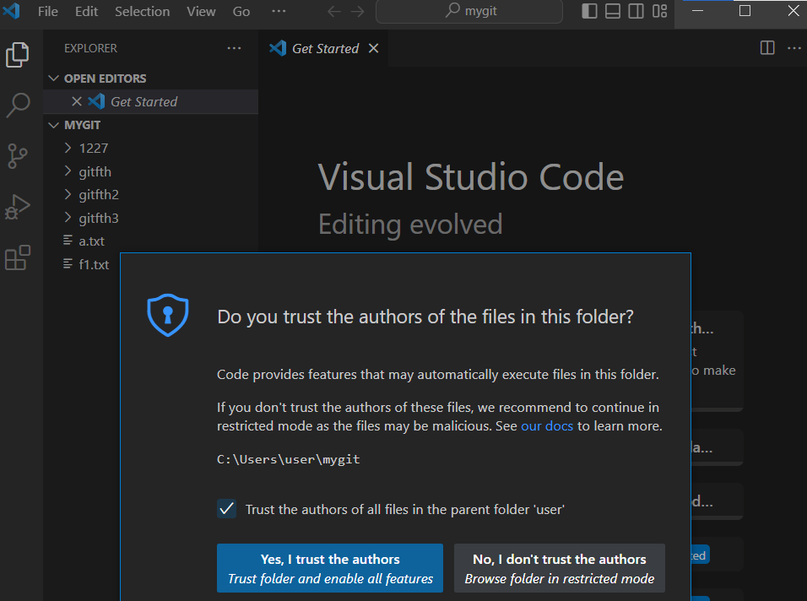
Task: Expand the gitfth3 folder
Action: 68,218
